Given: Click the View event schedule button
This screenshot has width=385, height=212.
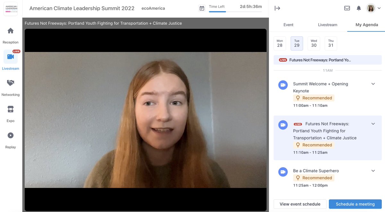Looking at the screenshot, I should tap(300, 204).
